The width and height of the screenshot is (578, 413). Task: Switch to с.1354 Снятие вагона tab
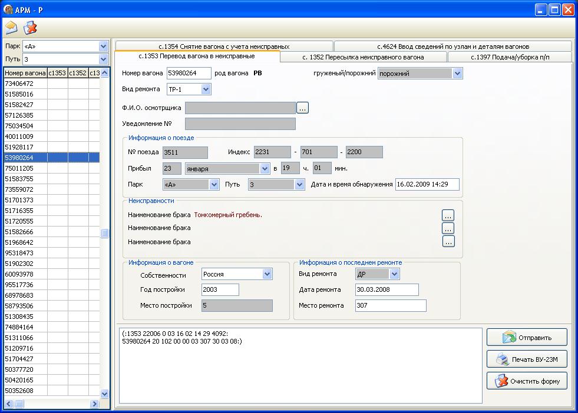point(224,46)
